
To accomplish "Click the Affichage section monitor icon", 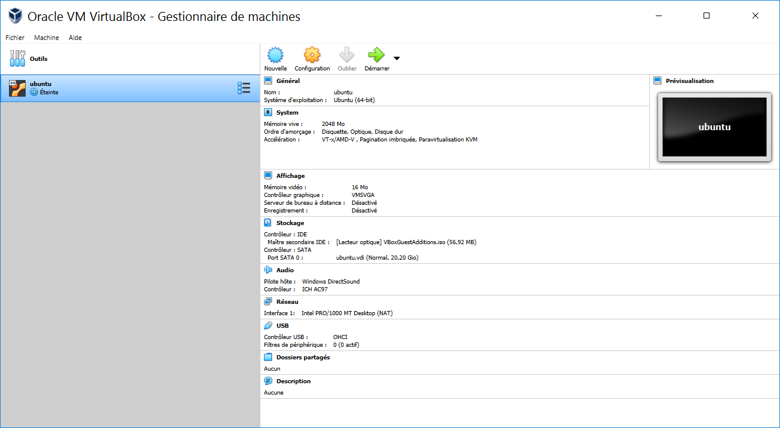I will [268, 175].
